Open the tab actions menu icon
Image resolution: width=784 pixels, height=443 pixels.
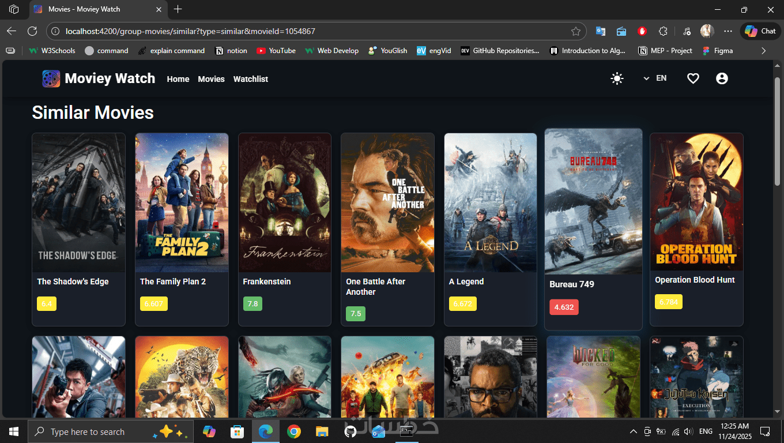click(x=14, y=9)
